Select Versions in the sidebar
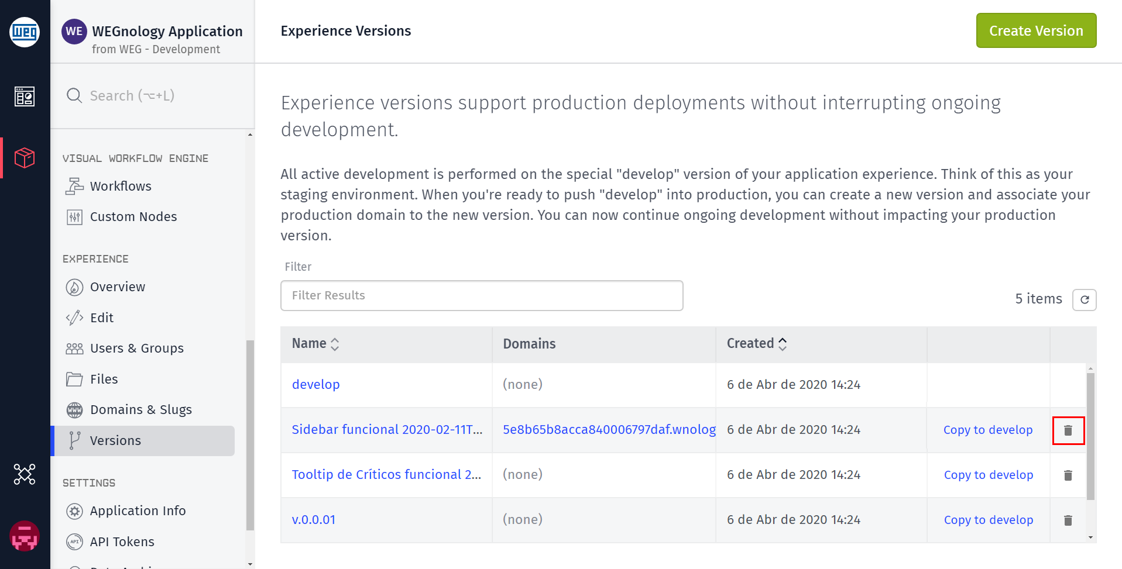The width and height of the screenshot is (1122, 569). (x=143, y=441)
